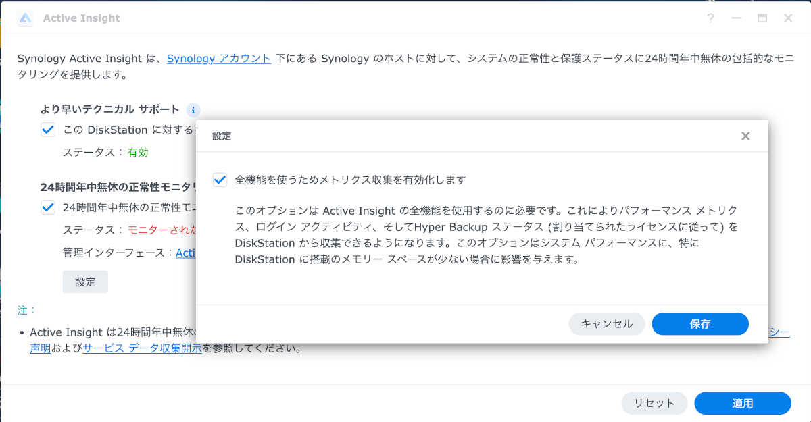The image size is (811, 422).
Task: Open the サービス データ収集開示 link
Action: [x=142, y=348]
